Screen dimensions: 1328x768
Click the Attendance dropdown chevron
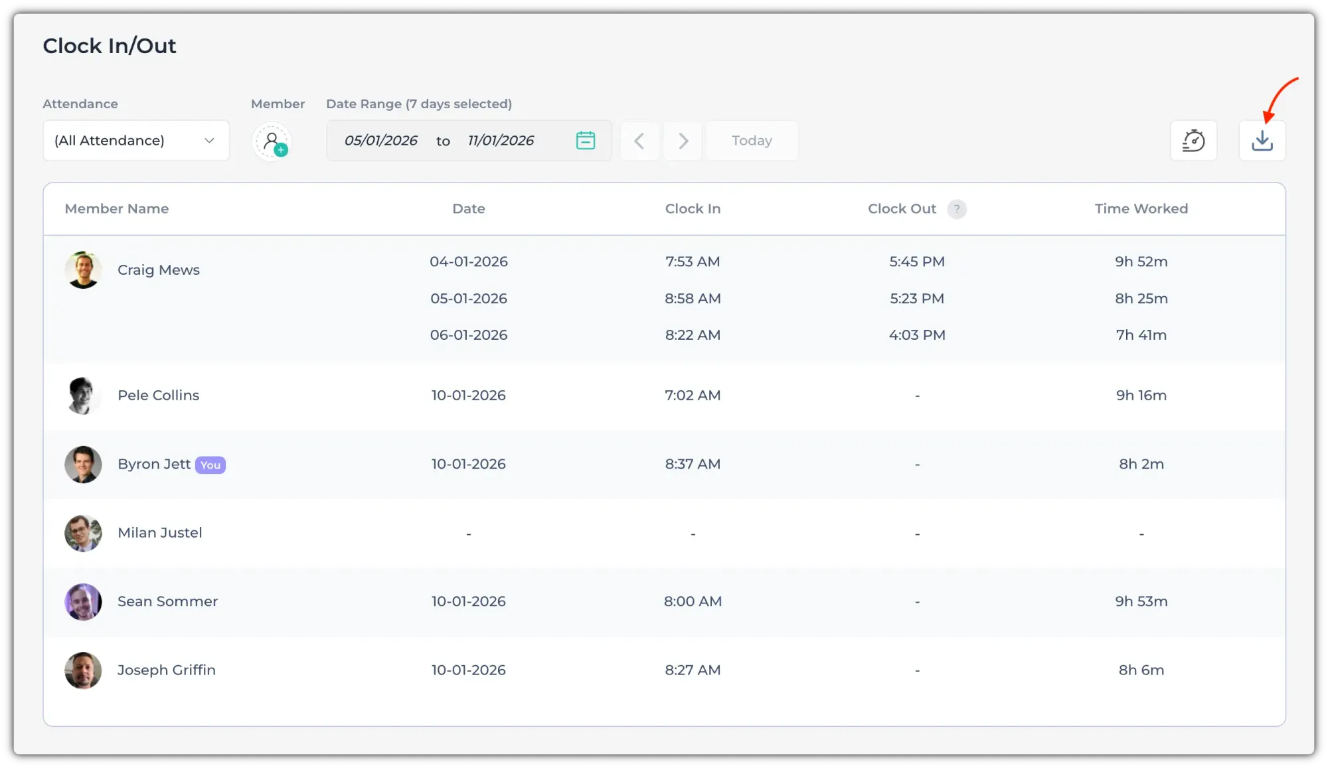209,141
